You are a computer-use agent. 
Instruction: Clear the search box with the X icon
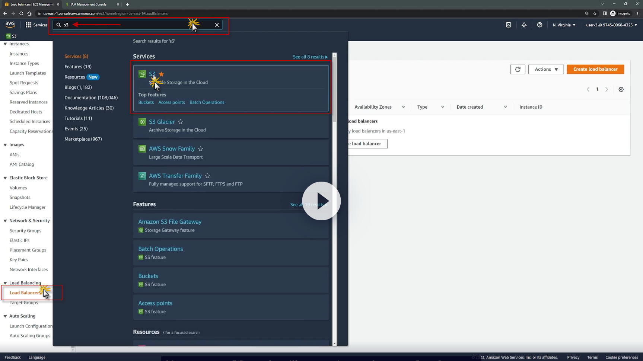coord(217,25)
